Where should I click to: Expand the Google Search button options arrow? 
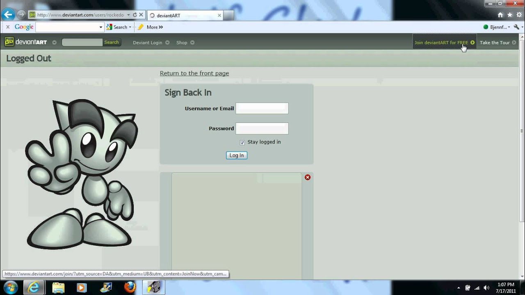tap(130, 27)
